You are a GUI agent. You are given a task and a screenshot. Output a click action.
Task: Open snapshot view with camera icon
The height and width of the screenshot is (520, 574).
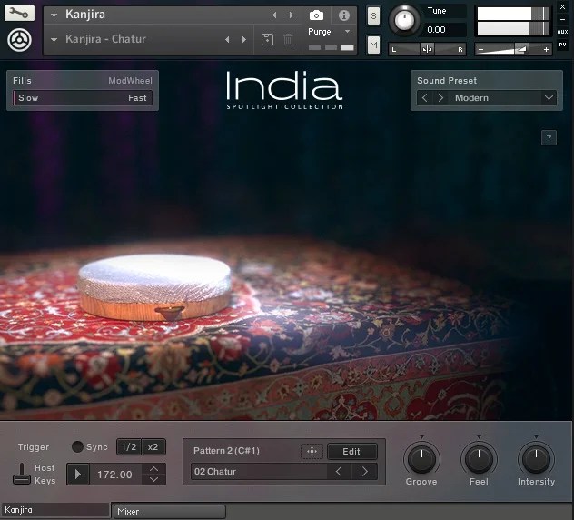pyautogui.click(x=316, y=15)
